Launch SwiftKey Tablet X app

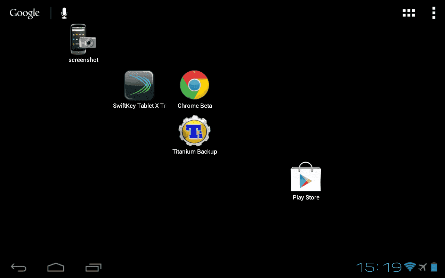tap(139, 85)
